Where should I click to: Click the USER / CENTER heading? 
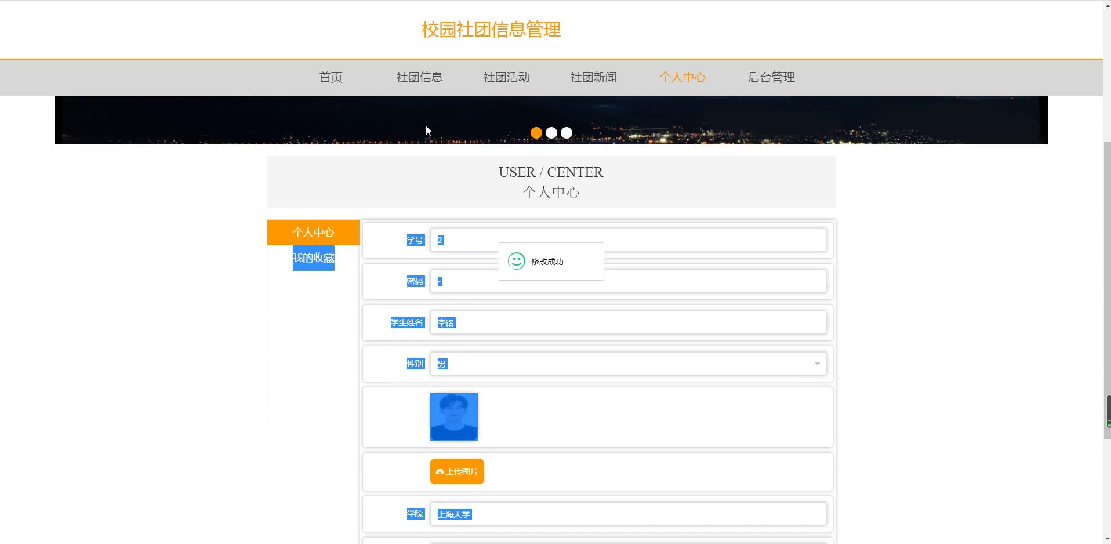[551, 172]
